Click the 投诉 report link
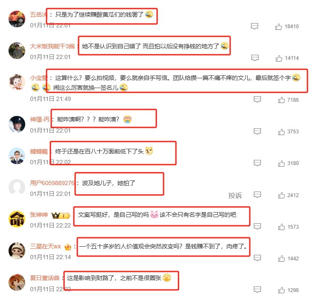This screenshot has width=313, height=304. [235, 195]
